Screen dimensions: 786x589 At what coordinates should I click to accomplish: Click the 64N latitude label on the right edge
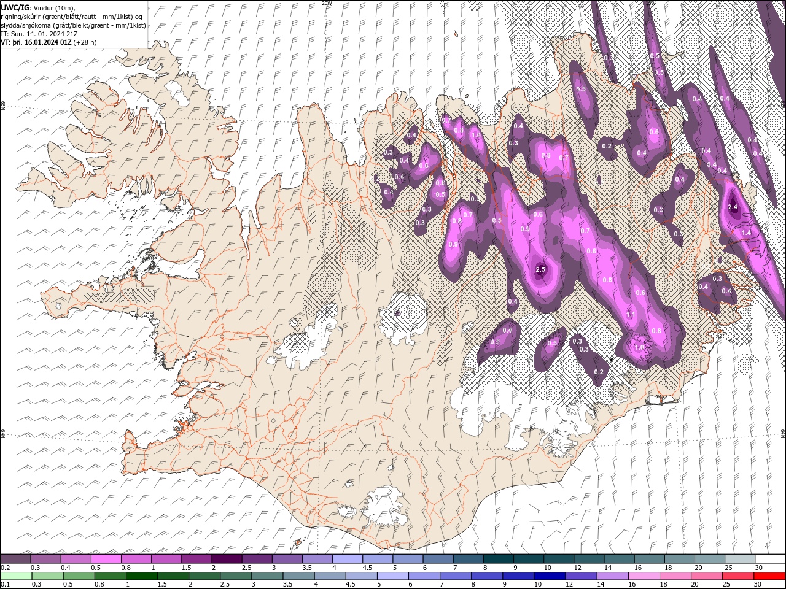click(x=783, y=433)
